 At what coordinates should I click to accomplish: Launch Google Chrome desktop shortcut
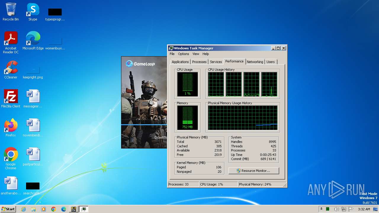11,158
